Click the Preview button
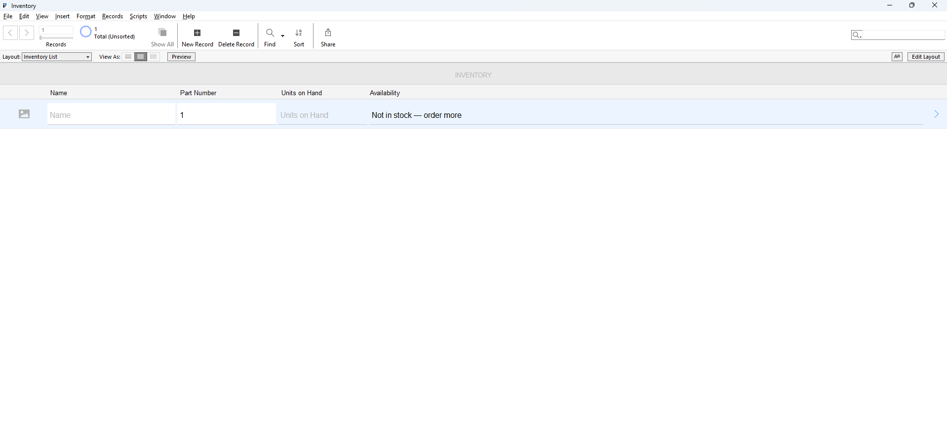Viewport: 947px width, 438px height. click(x=181, y=57)
